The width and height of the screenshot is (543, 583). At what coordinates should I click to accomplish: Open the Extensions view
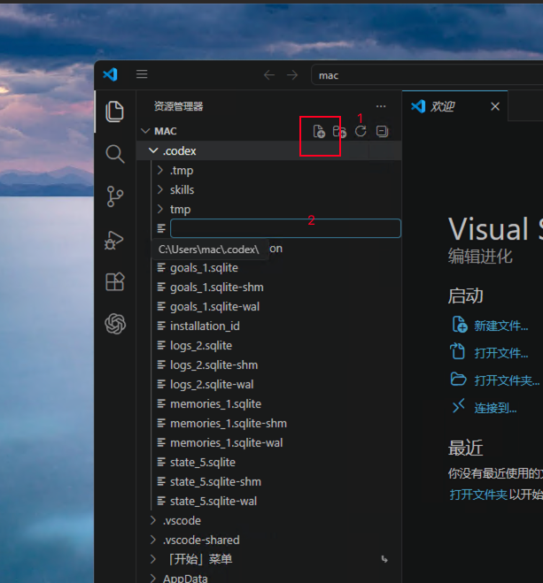point(114,282)
